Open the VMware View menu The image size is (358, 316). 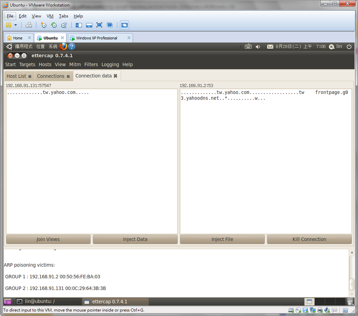click(36, 16)
